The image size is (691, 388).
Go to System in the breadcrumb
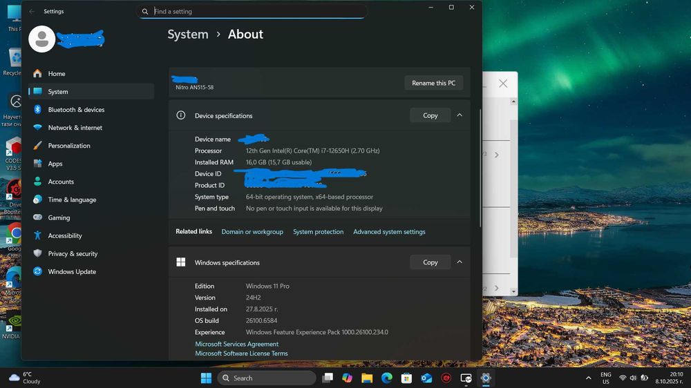coord(188,35)
